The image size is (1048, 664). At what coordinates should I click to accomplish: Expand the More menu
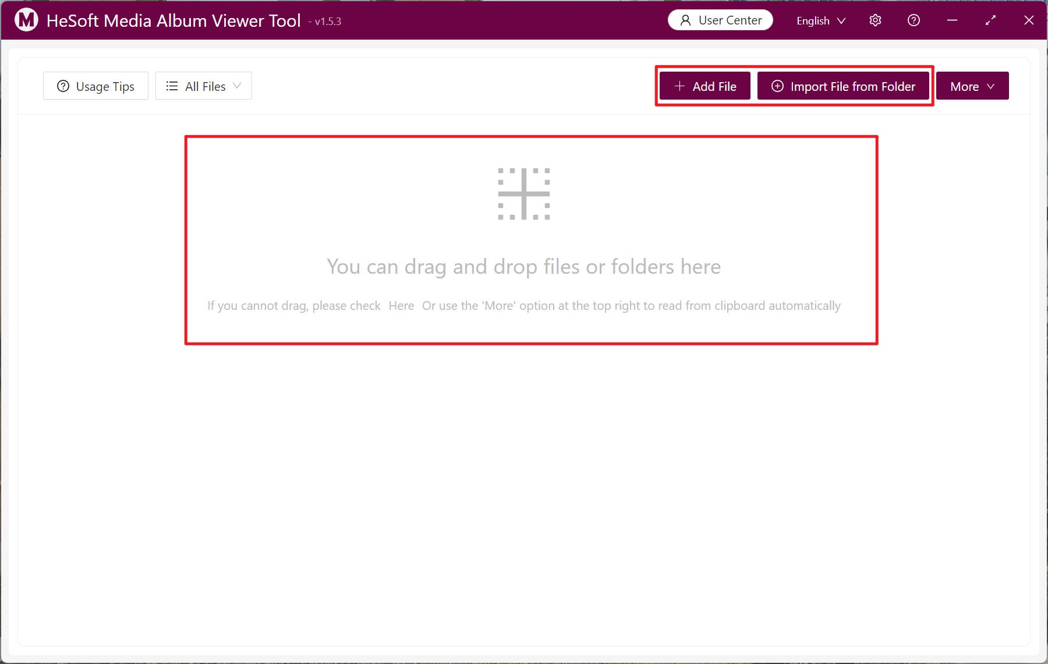point(972,86)
